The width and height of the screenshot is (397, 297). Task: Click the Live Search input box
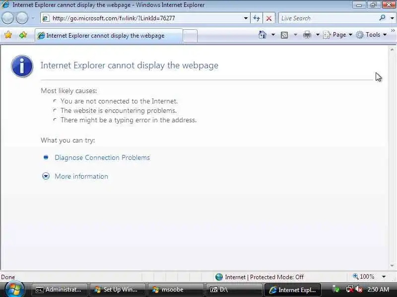coord(328,18)
